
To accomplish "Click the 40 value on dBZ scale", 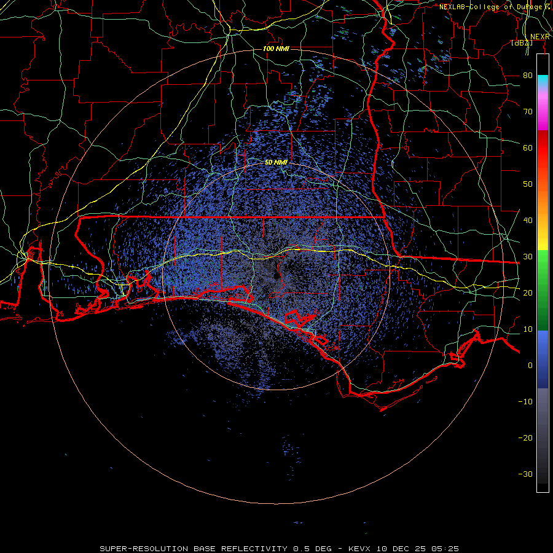I will coord(528,220).
